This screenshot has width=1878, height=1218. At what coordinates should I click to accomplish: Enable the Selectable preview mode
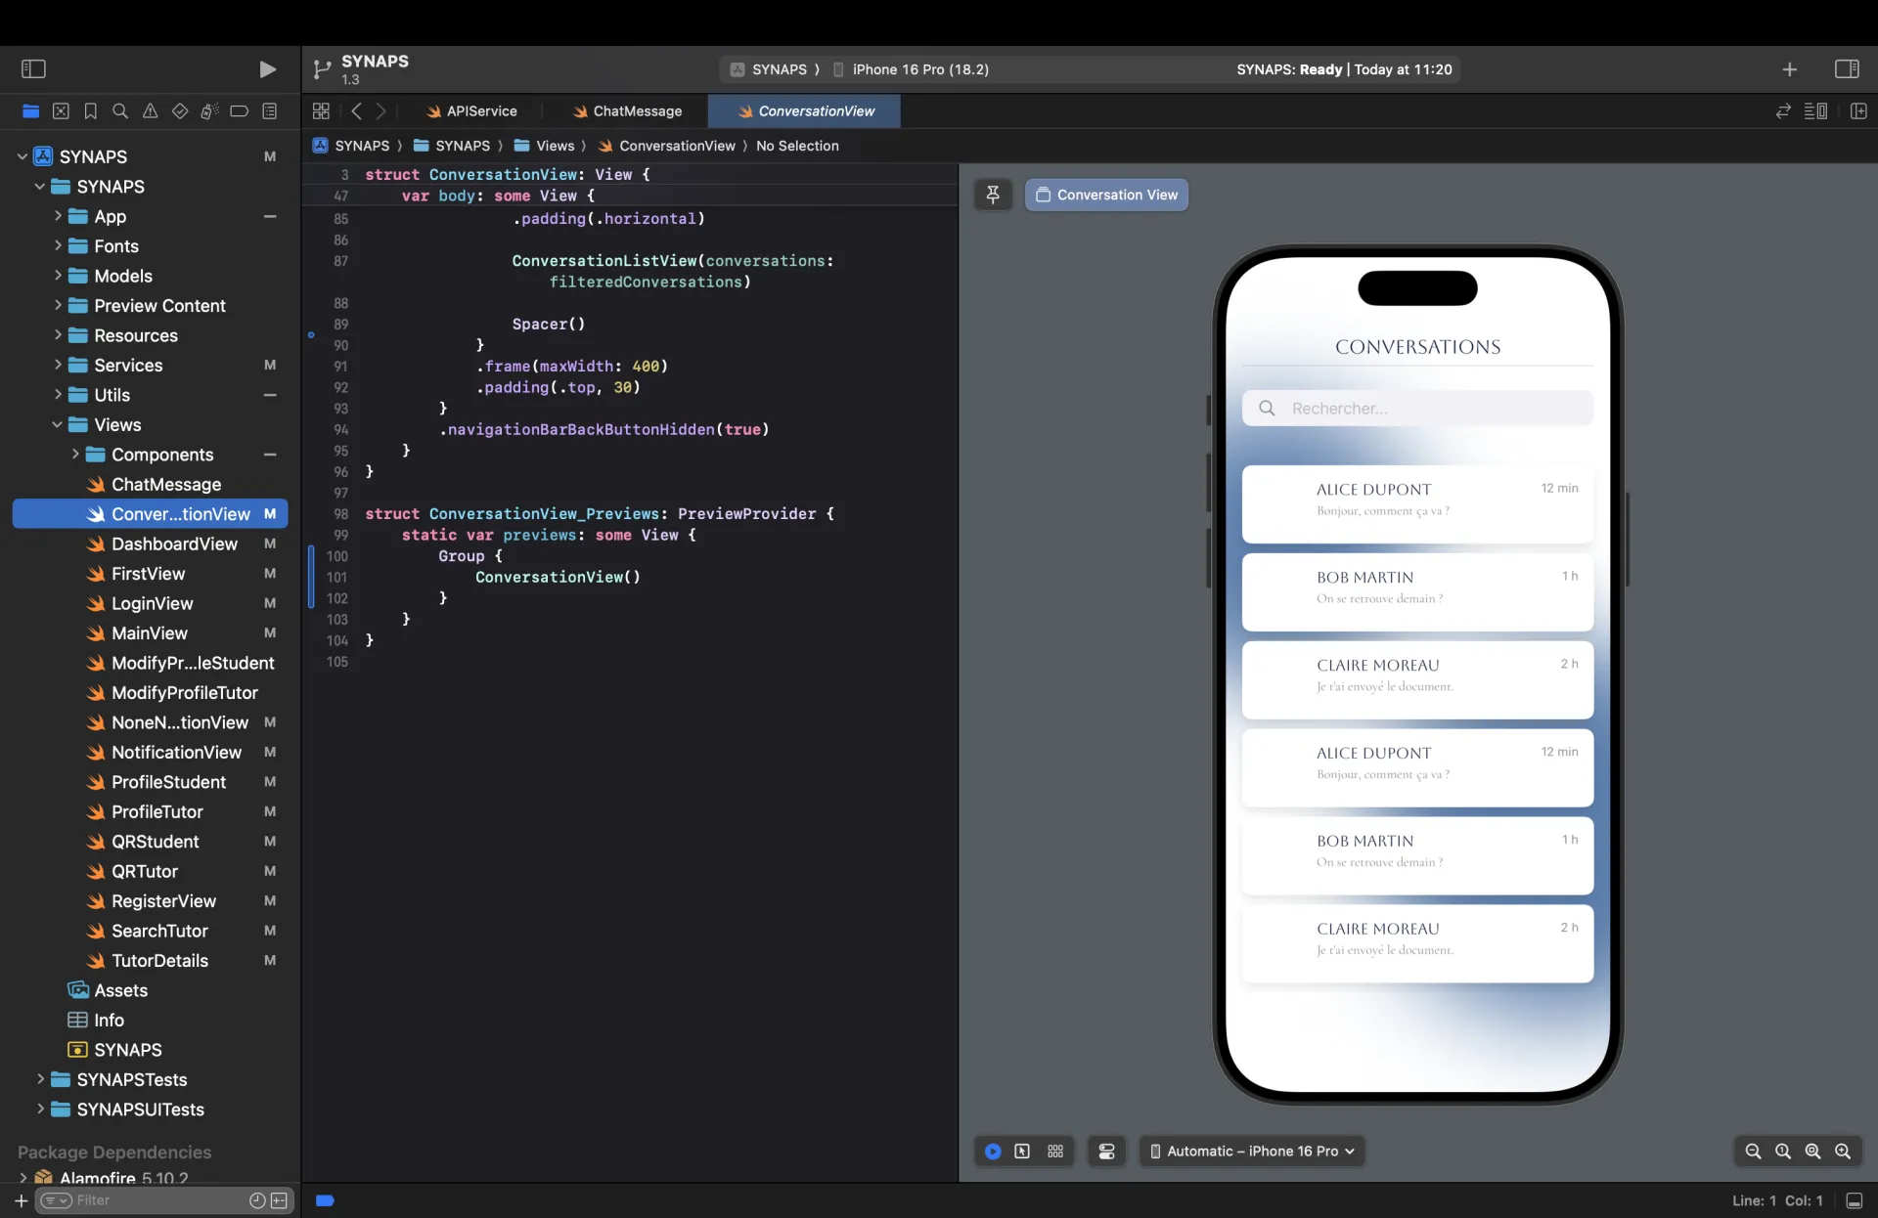click(x=1022, y=1152)
